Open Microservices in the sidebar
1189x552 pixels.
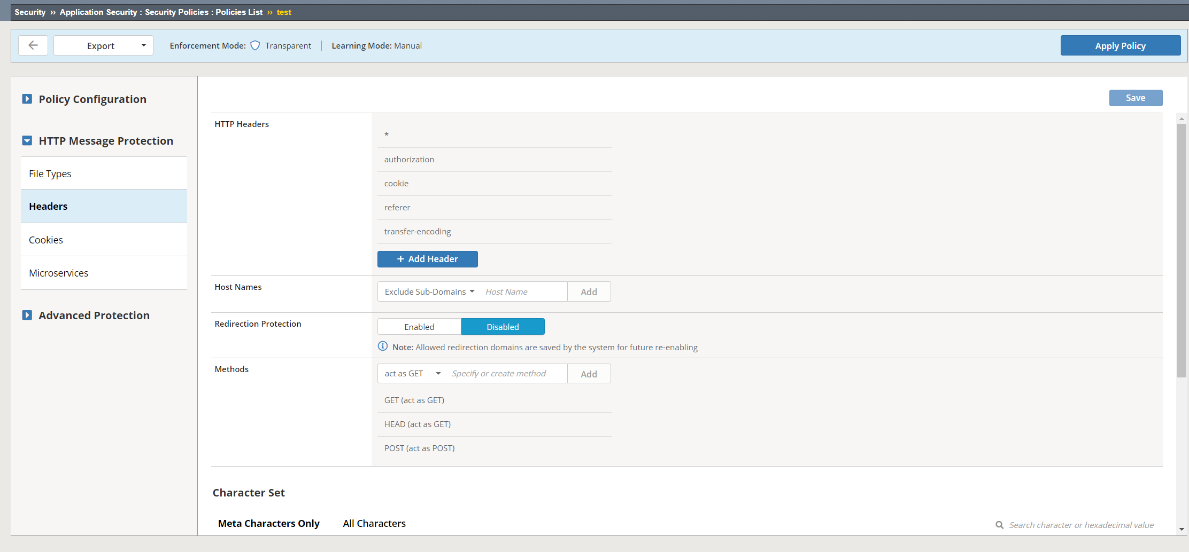pyautogui.click(x=104, y=273)
